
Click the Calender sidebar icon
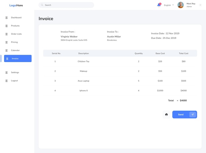pyautogui.click(x=7, y=50)
